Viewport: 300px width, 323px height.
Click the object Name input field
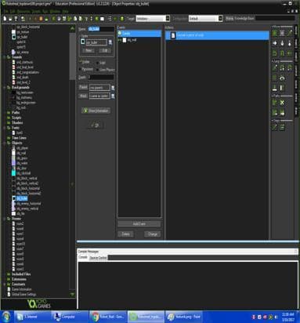click(101, 29)
